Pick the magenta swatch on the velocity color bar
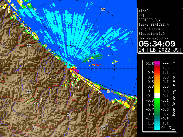Viewport: 183px width, 137px height. tap(157, 64)
